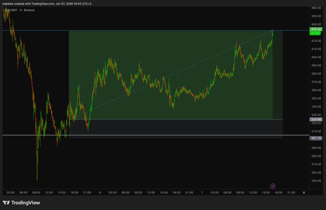
Task: Click the 410.00 price axis label
Action: [316, 49]
